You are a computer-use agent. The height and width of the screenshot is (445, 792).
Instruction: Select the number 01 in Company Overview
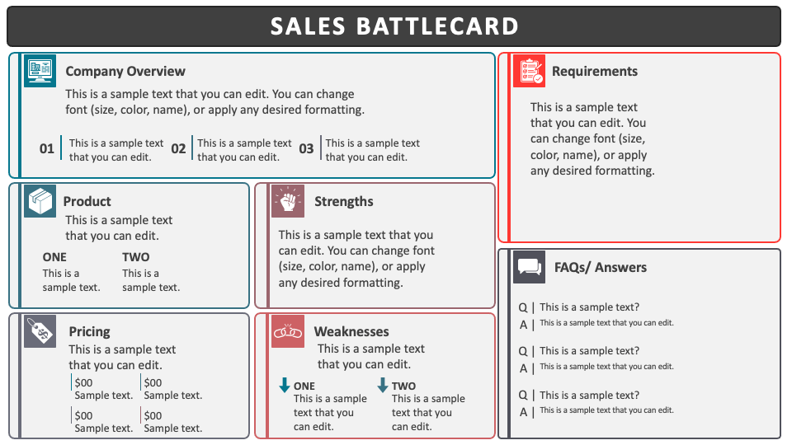tap(46, 149)
